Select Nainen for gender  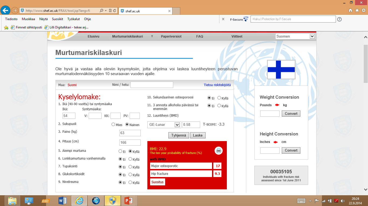click(x=127, y=124)
